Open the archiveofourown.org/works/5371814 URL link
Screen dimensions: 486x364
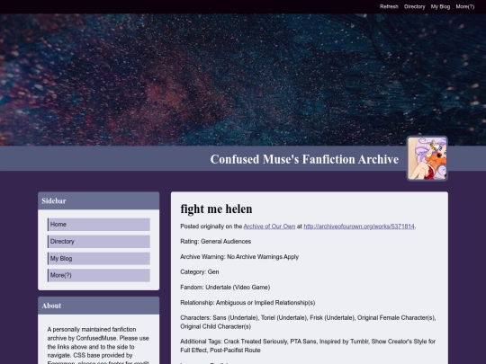359,226
